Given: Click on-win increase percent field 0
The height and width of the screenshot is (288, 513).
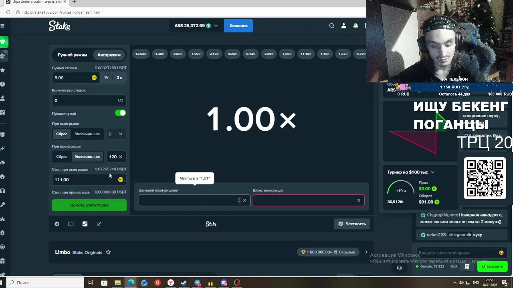Looking at the screenshot, I should point(115,134).
